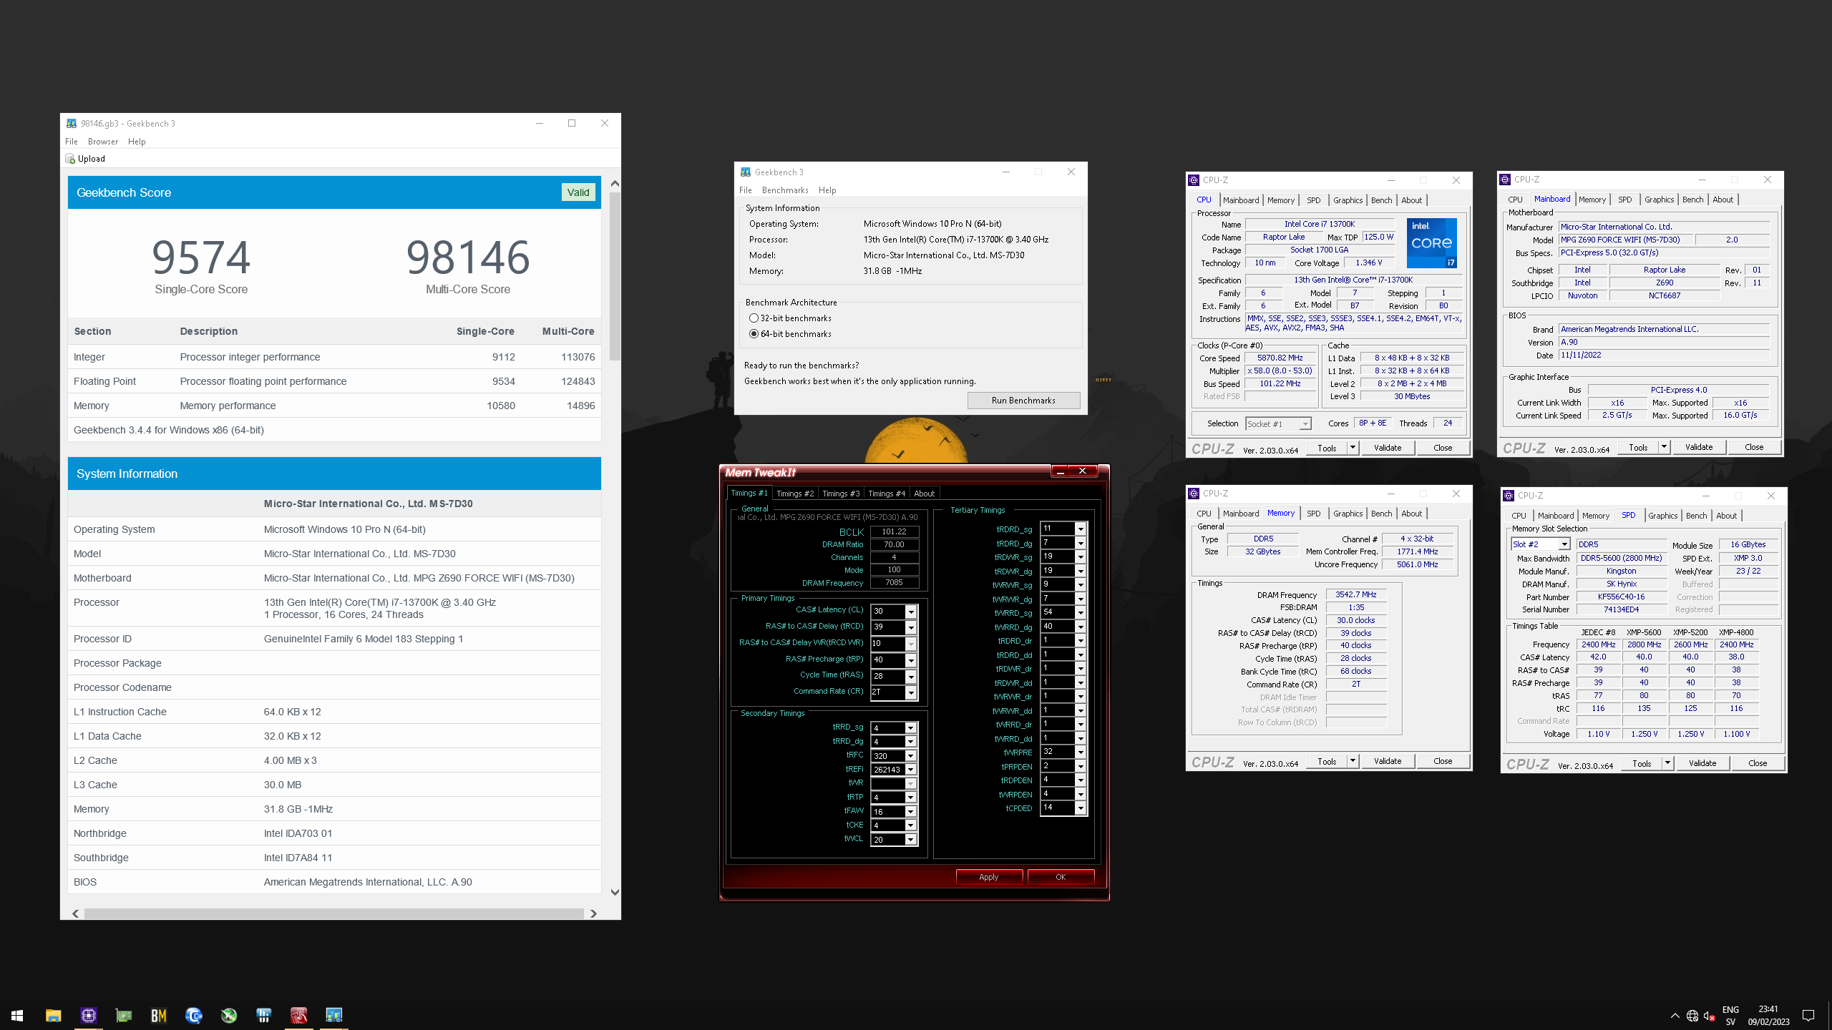
Task: Open the RAS# Precharge (tRP) dropdown
Action: click(x=911, y=660)
